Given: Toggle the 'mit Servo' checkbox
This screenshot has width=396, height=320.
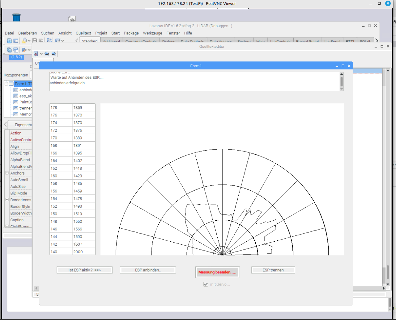Looking at the screenshot, I should pyautogui.click(x=206, y=284).
